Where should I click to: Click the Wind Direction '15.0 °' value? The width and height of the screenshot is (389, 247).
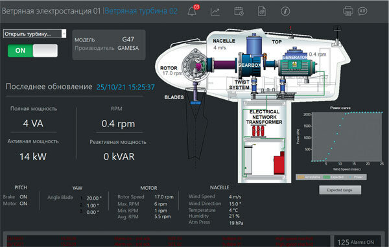[x=235, y=204]
